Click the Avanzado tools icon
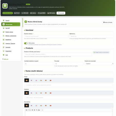Image resolution: width=116 pixels, height=116 pixels. coord(4,47)
